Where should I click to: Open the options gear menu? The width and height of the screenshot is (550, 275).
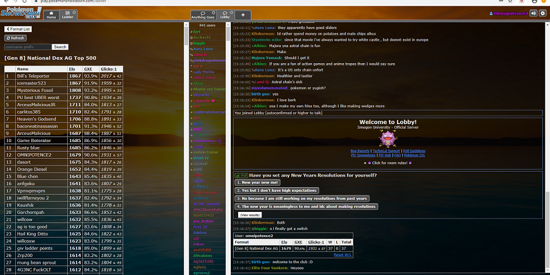point(543,13)
